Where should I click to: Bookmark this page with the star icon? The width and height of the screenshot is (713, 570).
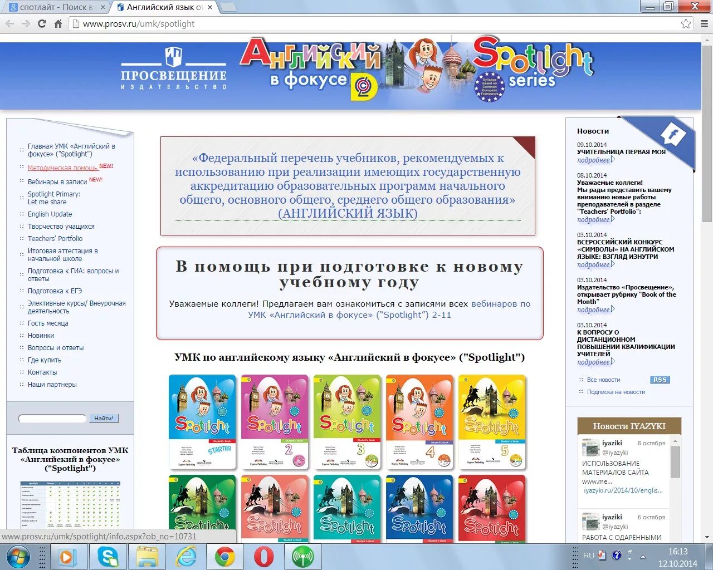coord(686,24)
